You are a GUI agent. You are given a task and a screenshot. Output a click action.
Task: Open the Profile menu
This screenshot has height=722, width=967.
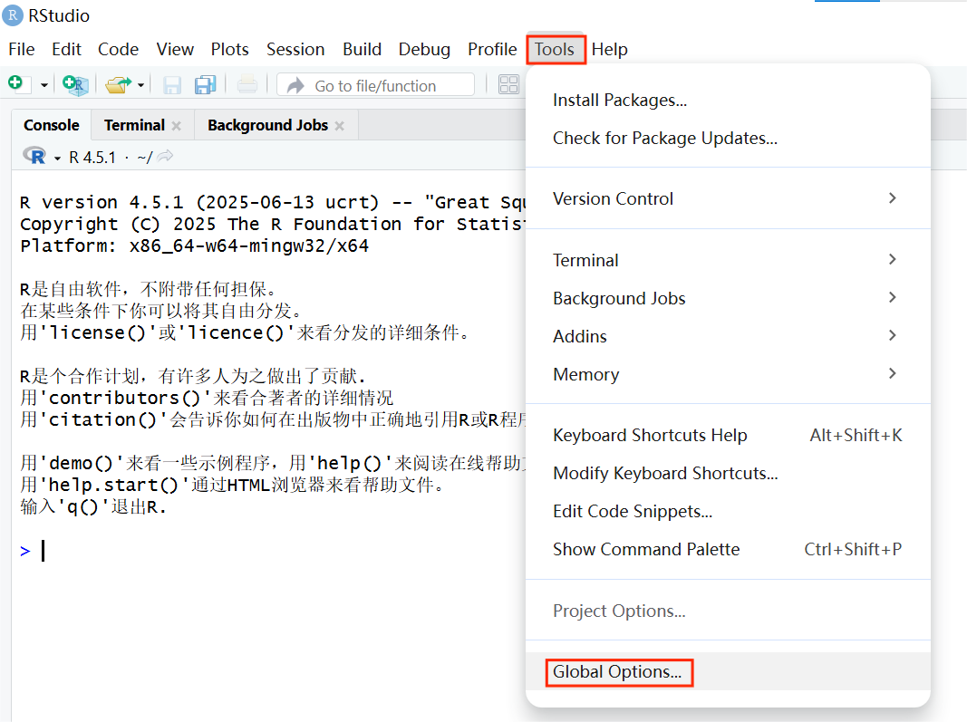coord(492,49)
